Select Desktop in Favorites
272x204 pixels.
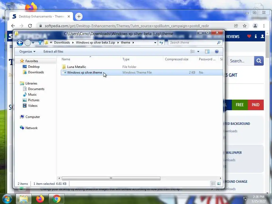click(x=34, y=67)
